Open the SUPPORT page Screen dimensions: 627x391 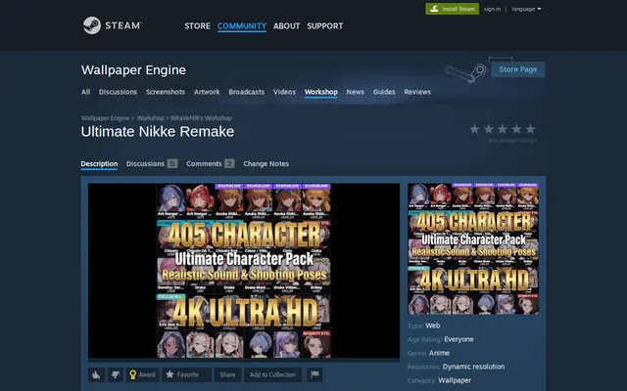325,26
